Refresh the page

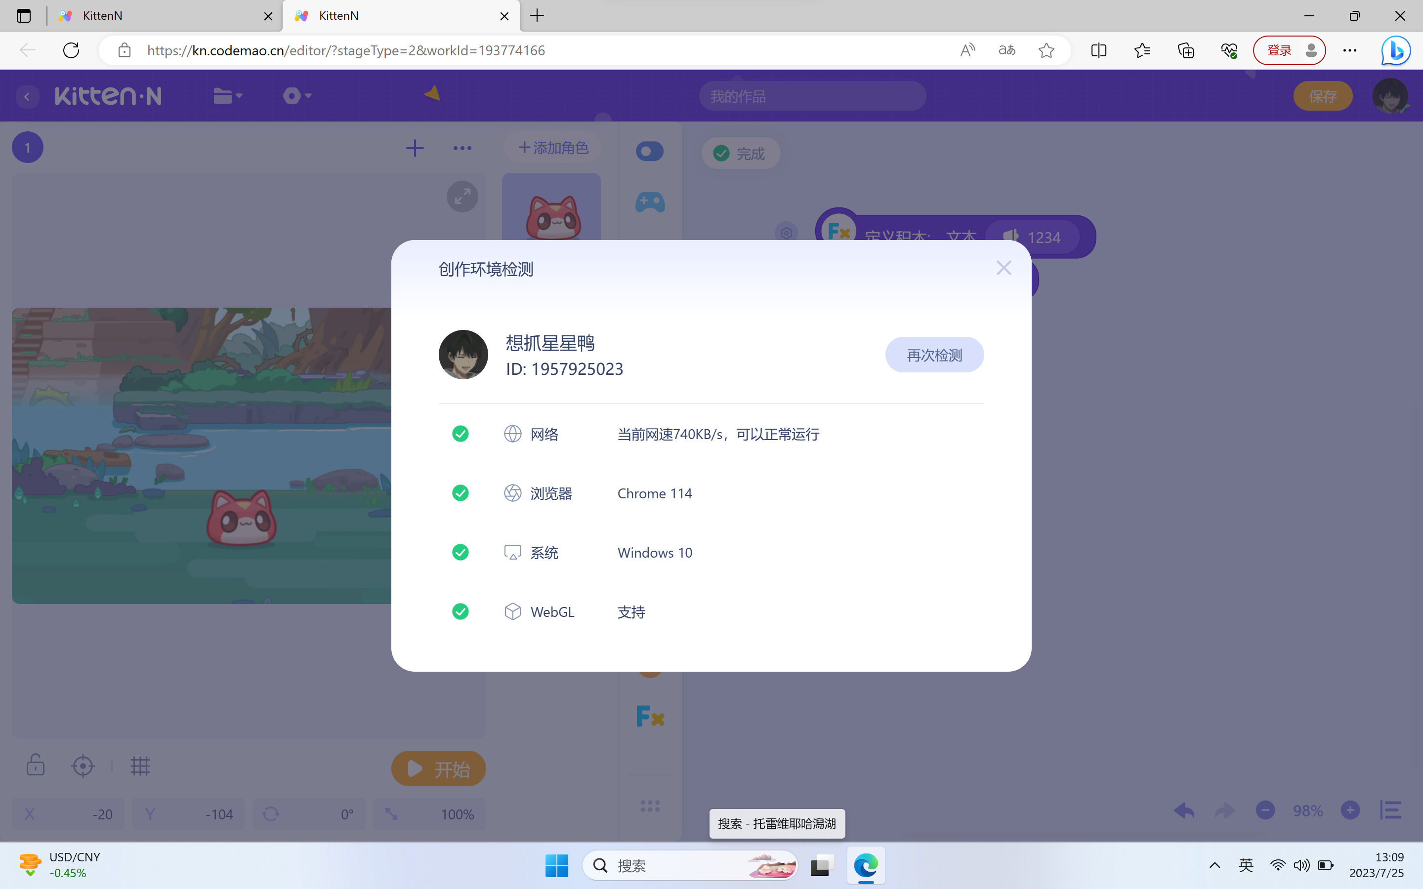(x=71, y=50)
